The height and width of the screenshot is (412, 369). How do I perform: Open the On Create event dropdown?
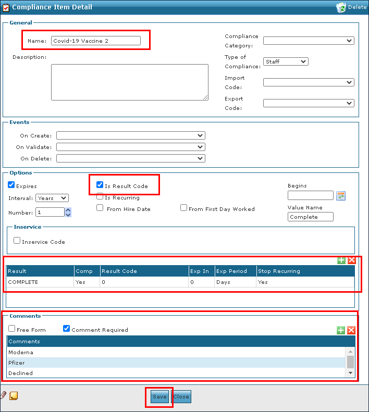point(130,135)
